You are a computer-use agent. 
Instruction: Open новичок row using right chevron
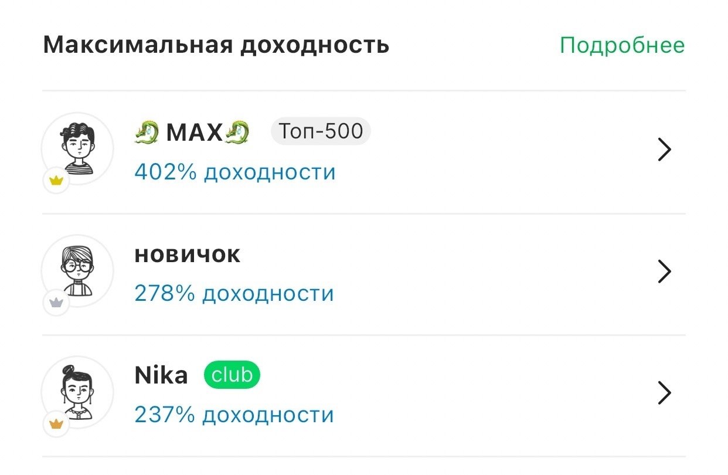tap(664, 272)
